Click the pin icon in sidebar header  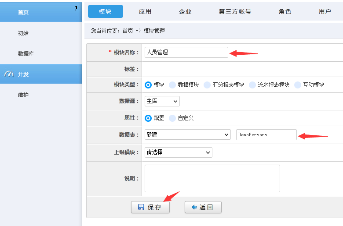point(76,8)
